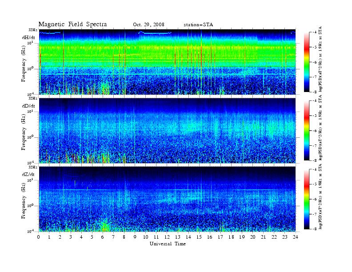This screenshot has width=352, height=272.
Task: Click hour tick "1" on the time axis
Action: tap(49, 237)
